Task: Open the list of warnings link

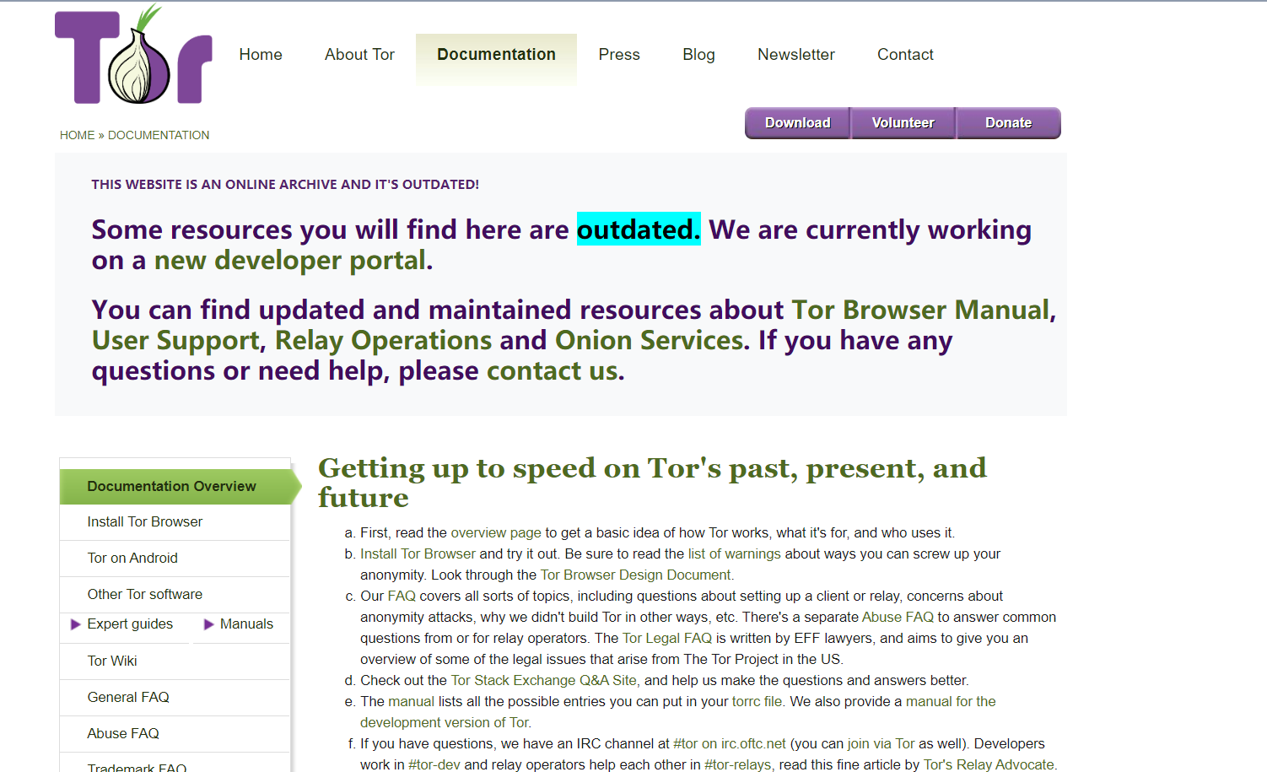Action: (735, 554)
